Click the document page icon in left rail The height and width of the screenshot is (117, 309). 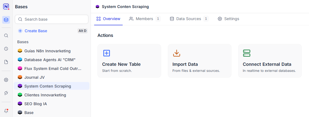pyautogui.click(x=6, y=62)
